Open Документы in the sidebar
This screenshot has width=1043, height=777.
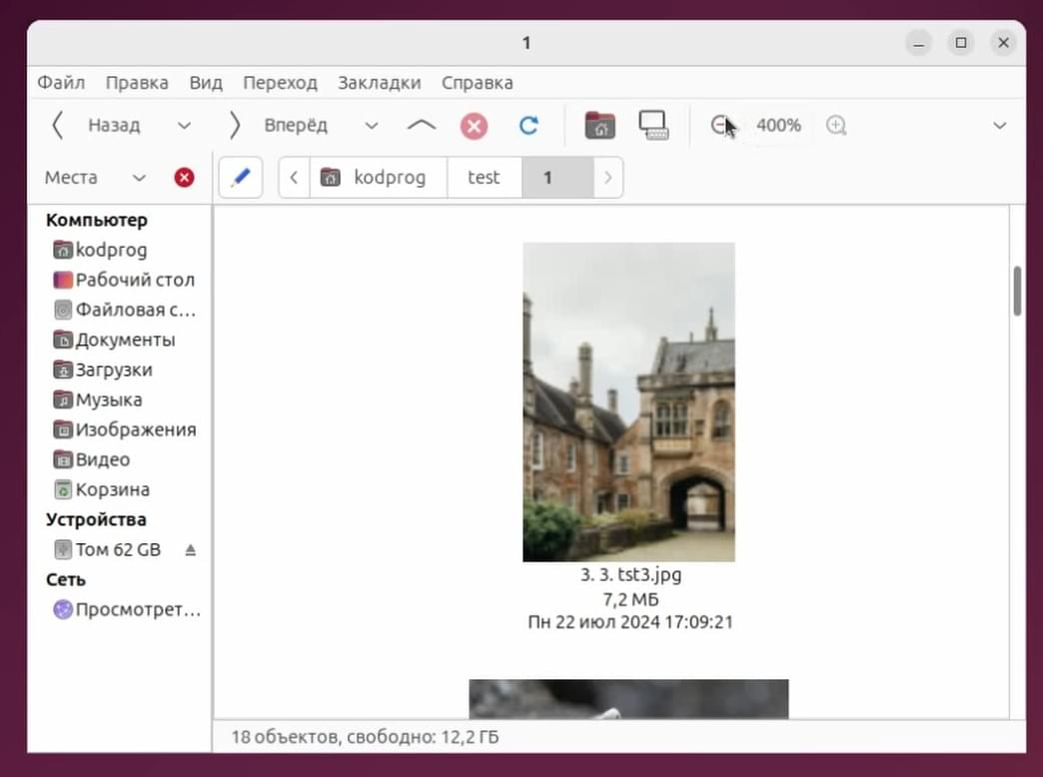click(x=115, y=340)
